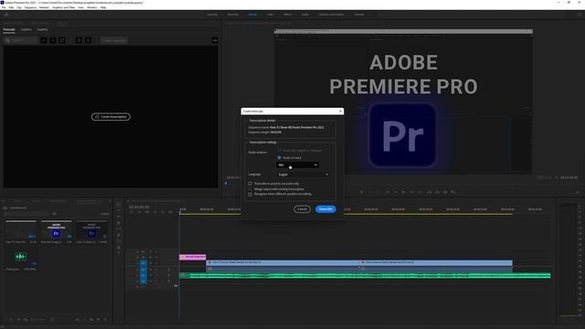Toggle the A2 track targeting button

point(143,276)
